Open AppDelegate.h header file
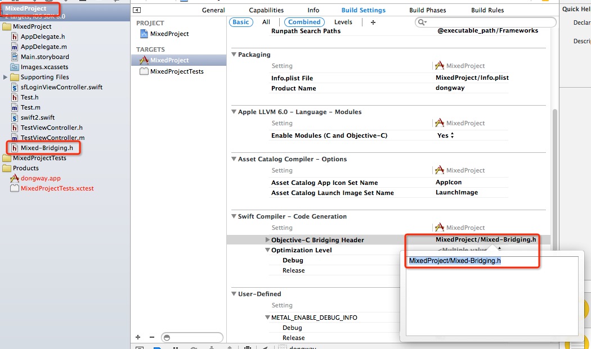Image resolution: width=591 pixels, height=349 pixels. [43, 37]
